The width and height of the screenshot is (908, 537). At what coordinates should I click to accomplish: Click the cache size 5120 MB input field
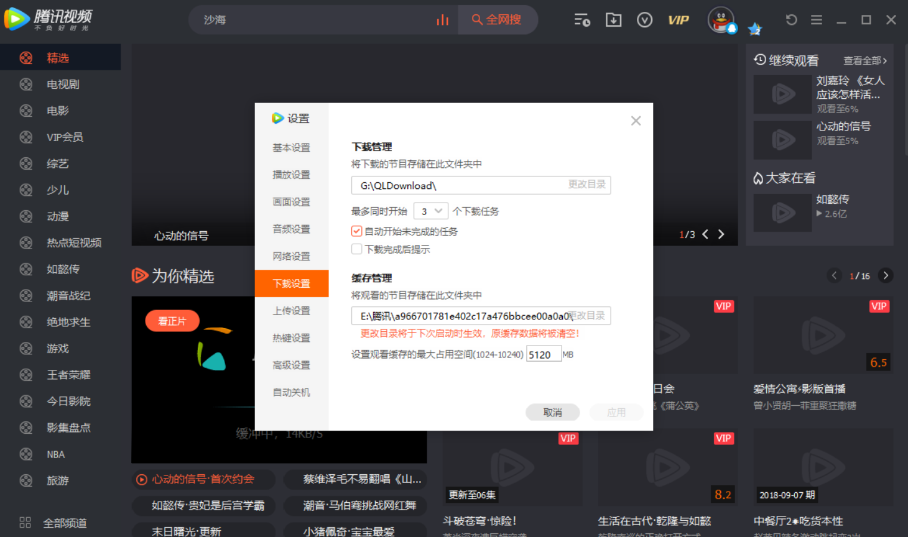click(x=543, y=354)
